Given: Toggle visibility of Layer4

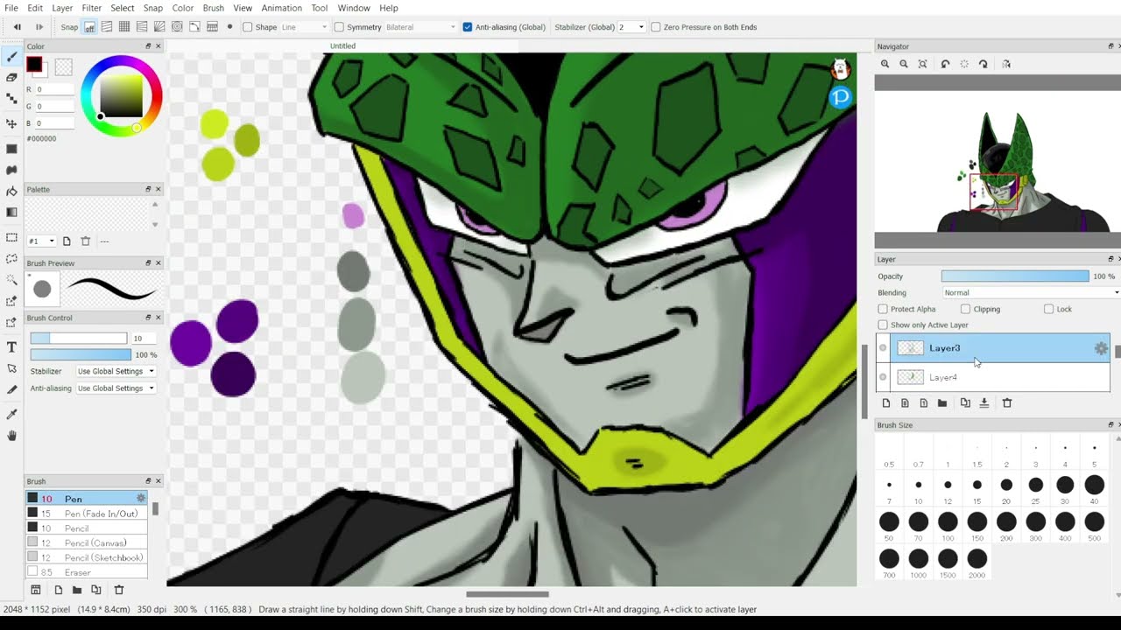Looking at the screenshot, I should click(x=883, y=377).
